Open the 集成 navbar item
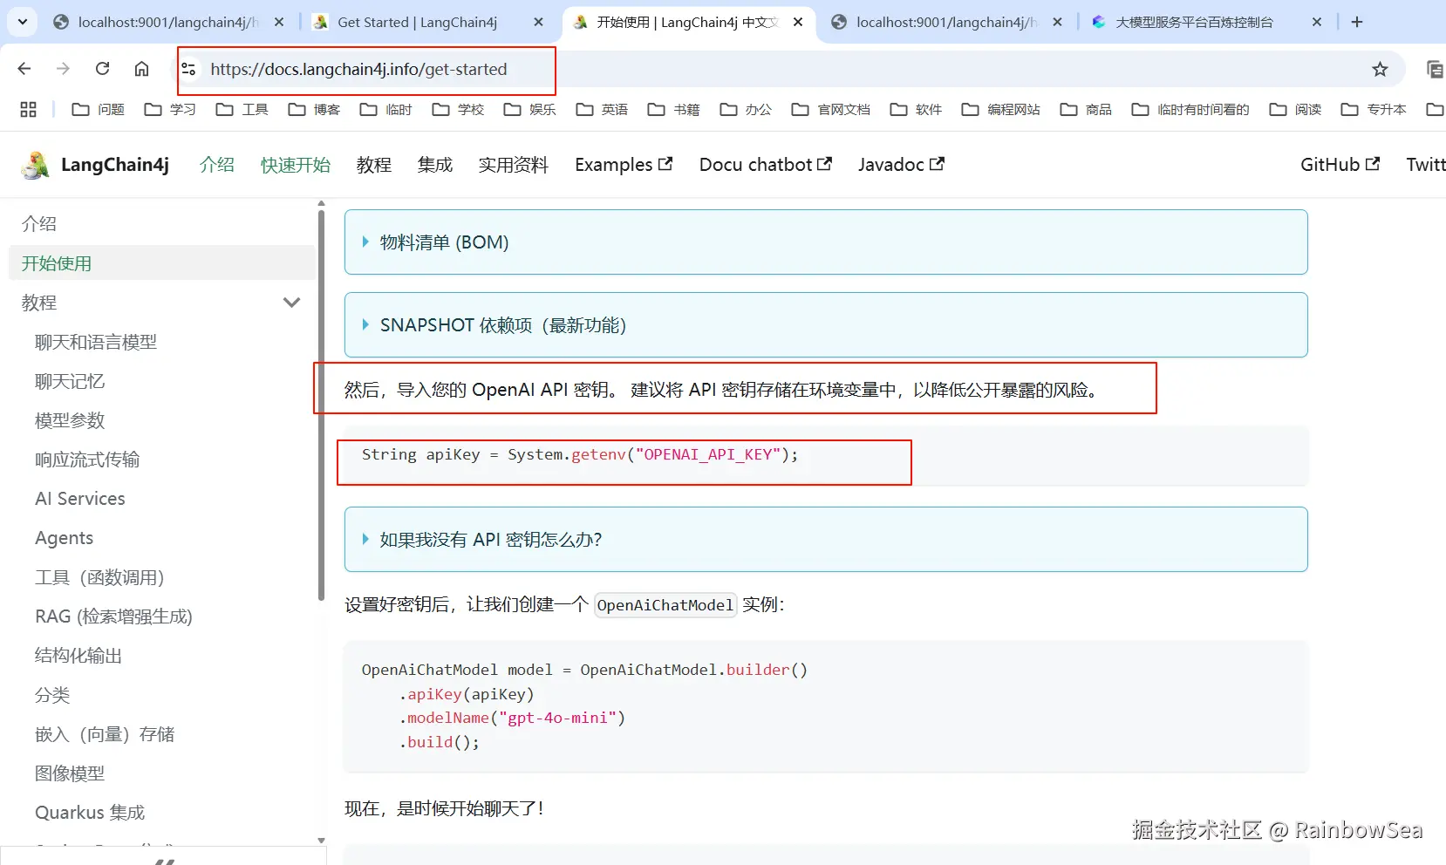Viewport: 1446px width, 865px height. (x=435, y=165)
